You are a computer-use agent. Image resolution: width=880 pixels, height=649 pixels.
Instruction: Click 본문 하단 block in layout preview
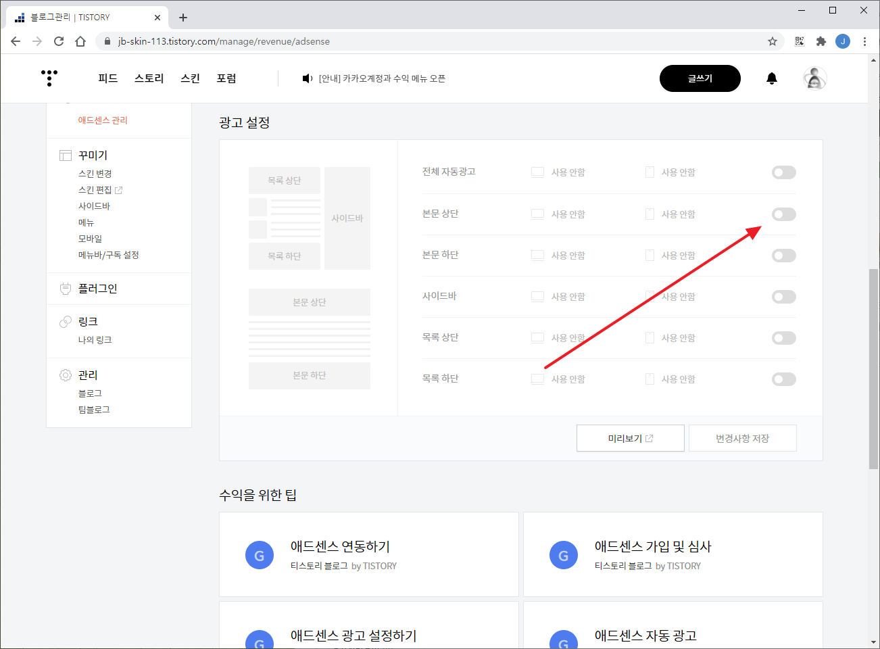(x=310, y=375)
